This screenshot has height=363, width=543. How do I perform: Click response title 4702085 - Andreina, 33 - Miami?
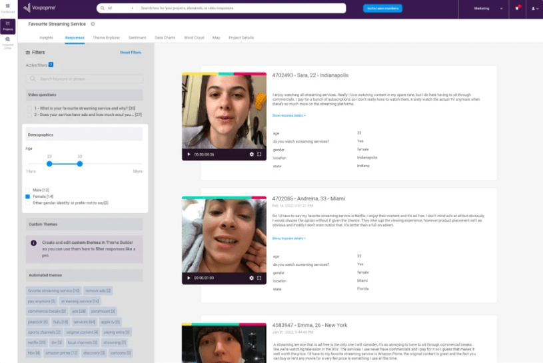click(308, 198)
